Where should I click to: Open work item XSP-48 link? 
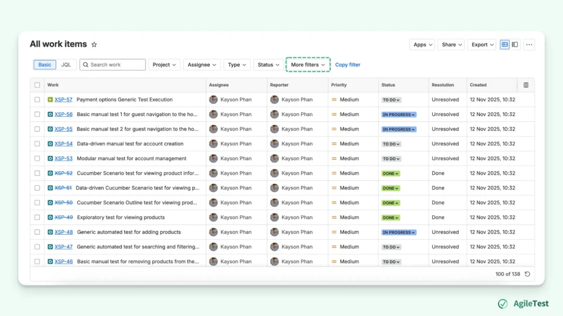click(x=63, y=232)
